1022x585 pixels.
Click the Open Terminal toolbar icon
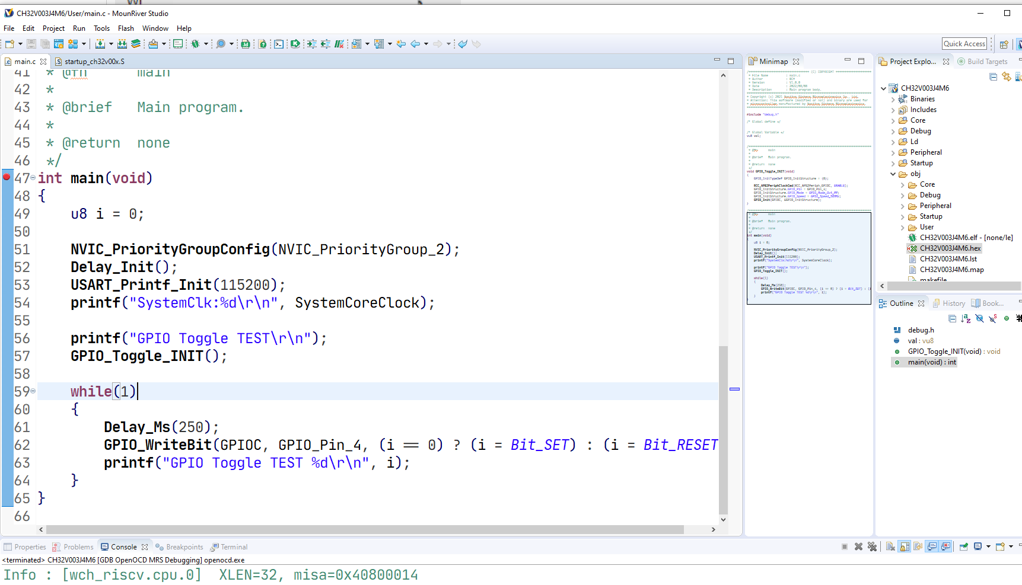(x=279, y=44)
